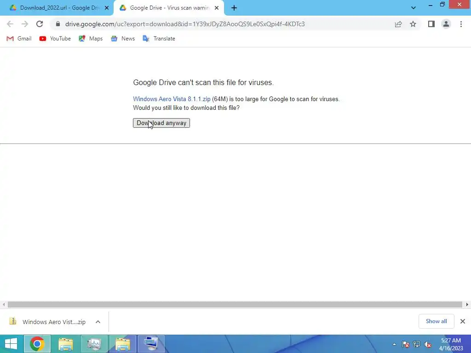Image resolution: width=471 pixels, height=353 pixels.
Task: Open the downloaded Windows Aero Vist....zip file
Action: coord(47,322)
